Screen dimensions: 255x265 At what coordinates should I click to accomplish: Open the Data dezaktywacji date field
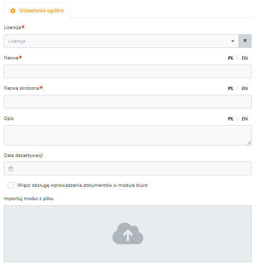tap(128, 168)
